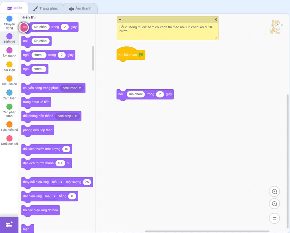Open the backdrop1 dropdown

coord(67,116)
